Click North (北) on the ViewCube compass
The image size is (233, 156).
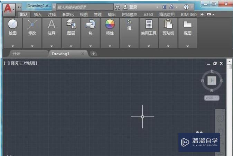point(212,71)
